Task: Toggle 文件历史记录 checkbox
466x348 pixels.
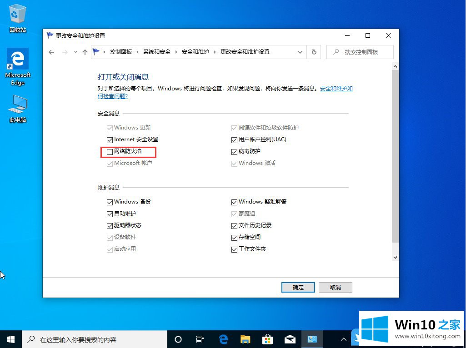Action: (x=234, y=226)
